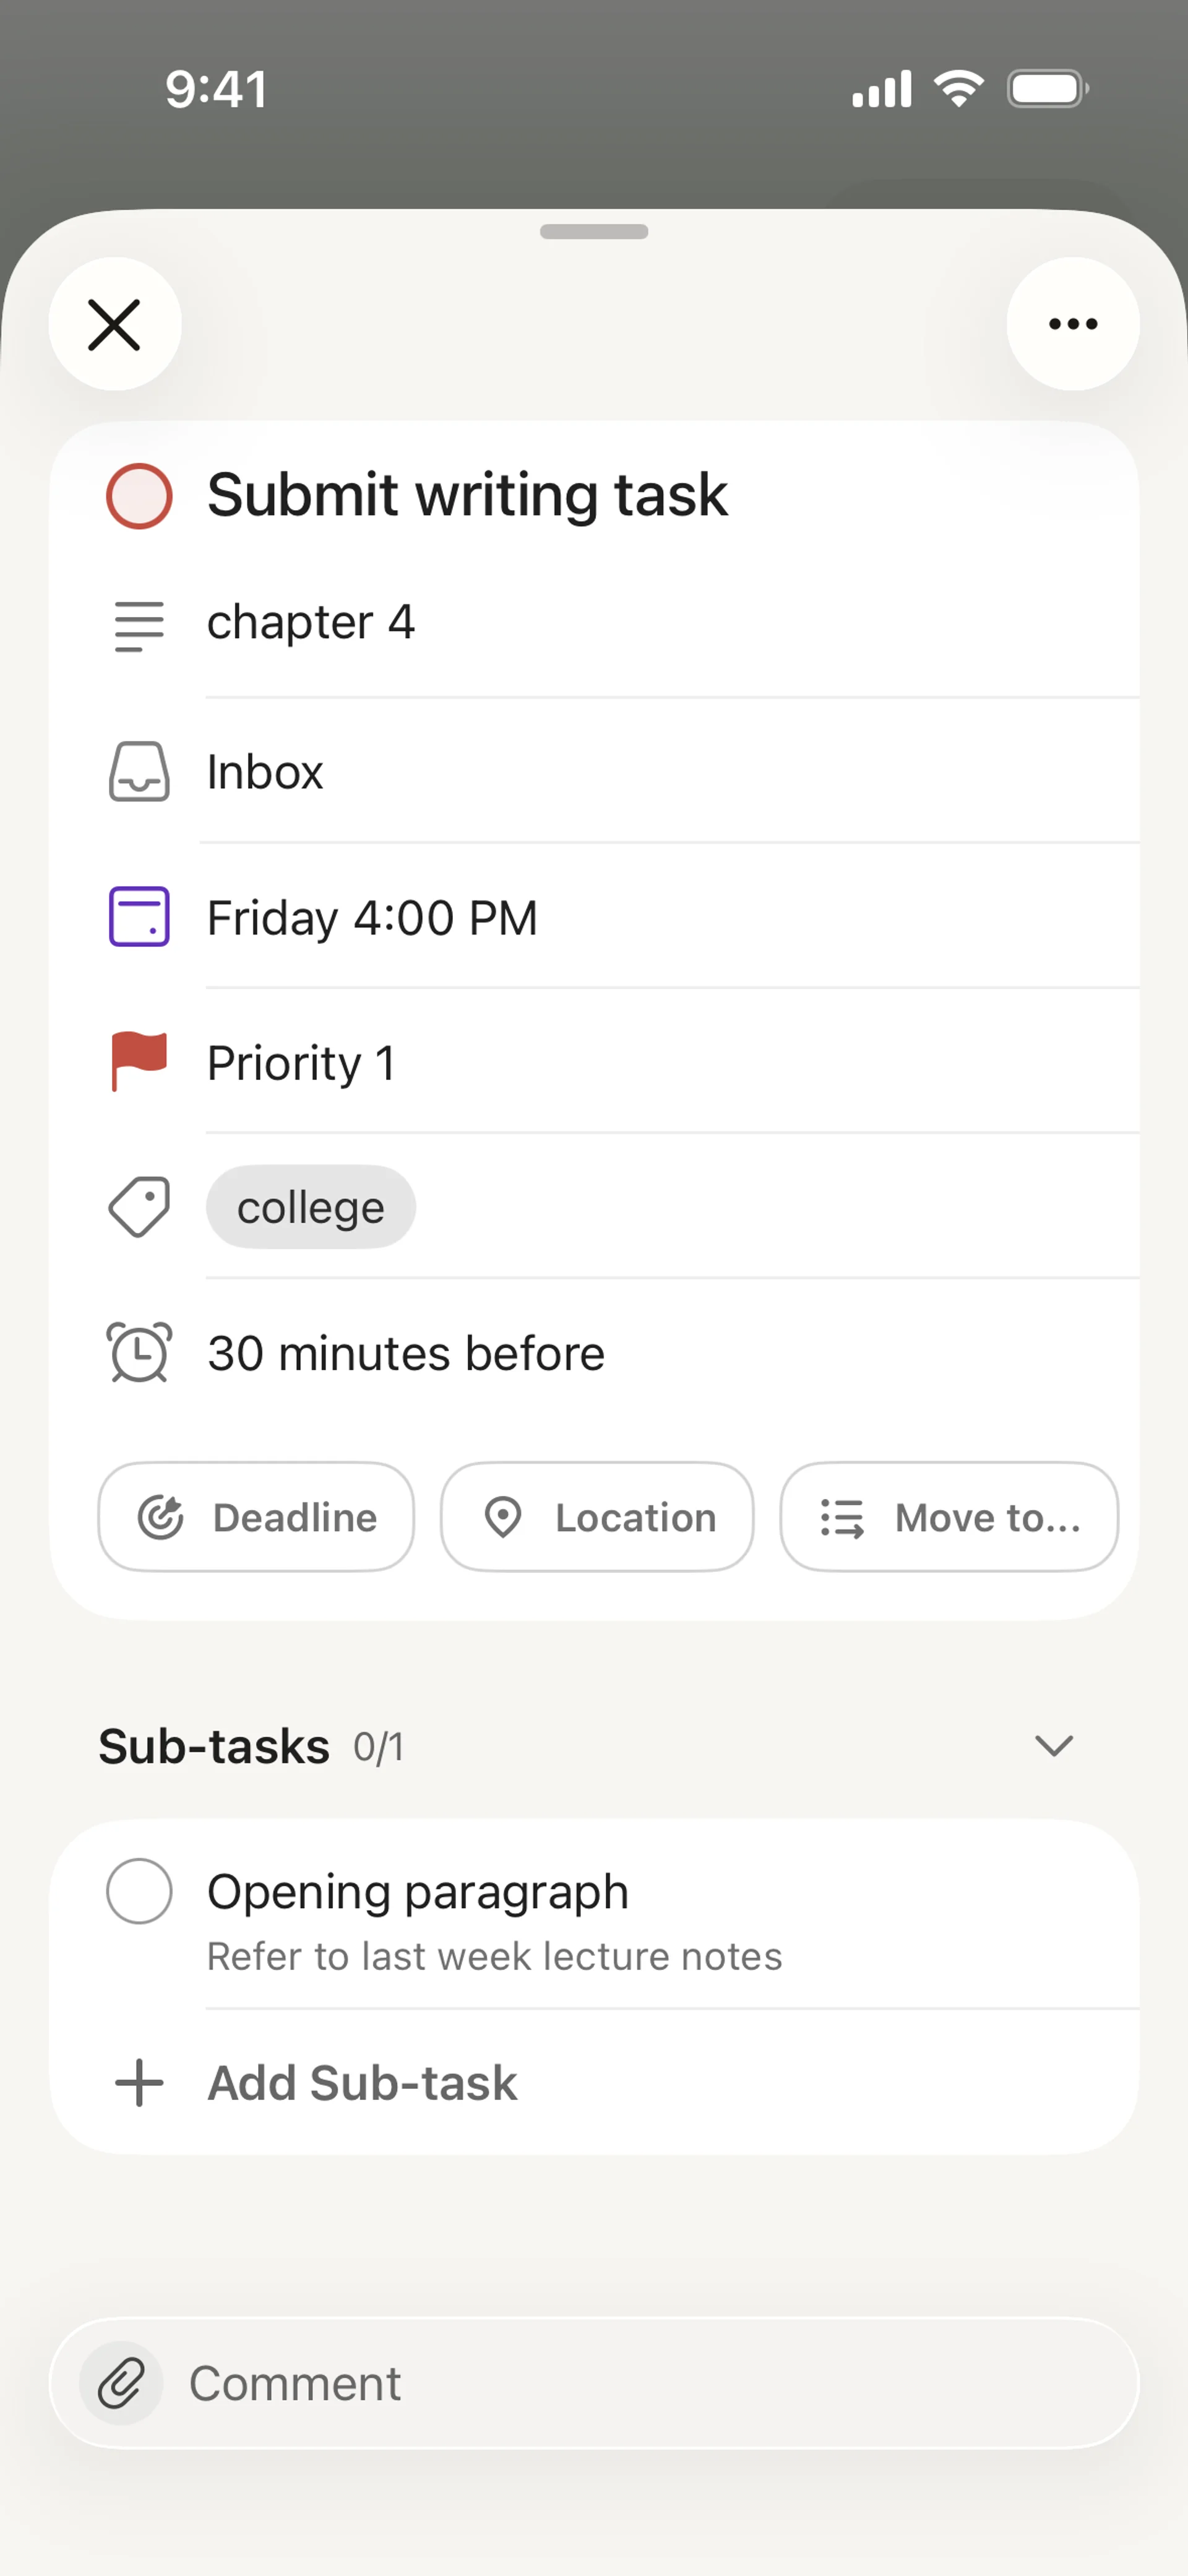Add a Deadline to the task

tap(256, 1517)
